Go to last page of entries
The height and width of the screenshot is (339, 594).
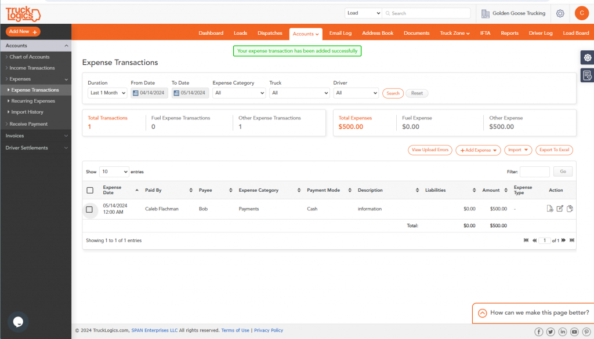(572, 240)
